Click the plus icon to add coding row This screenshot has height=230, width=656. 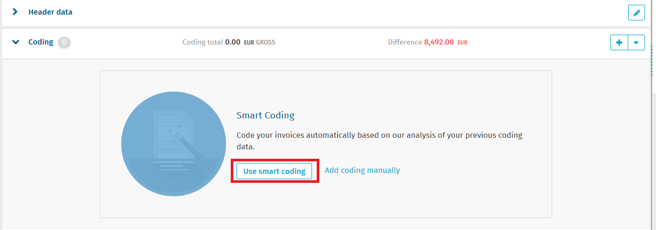click(x=619, y=42)
